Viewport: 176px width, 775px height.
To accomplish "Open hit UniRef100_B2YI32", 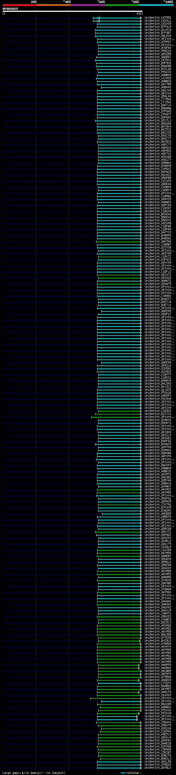I will tap(158, 414).
